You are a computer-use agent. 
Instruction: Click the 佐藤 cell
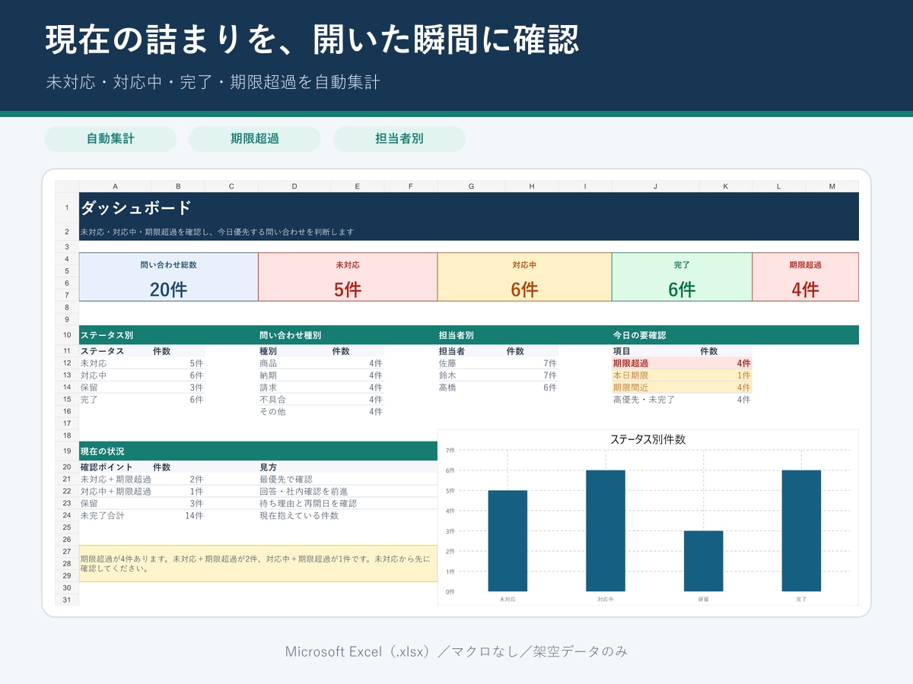coord(471,363)
